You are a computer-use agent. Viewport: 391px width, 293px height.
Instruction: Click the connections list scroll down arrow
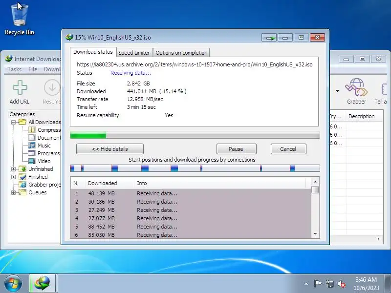tap(315, 234)
